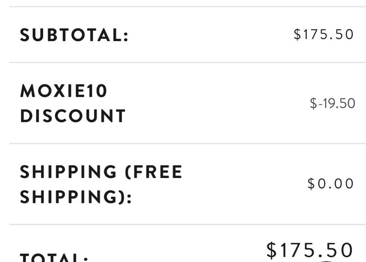Click the DISCOUNT word under MOXIE10

[x=73, y=116]
